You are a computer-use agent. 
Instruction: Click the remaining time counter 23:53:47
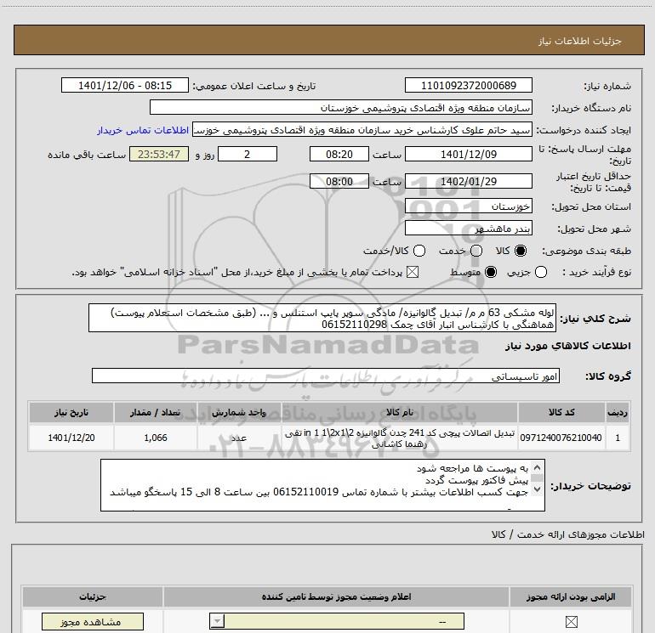pyautogui.click(x=159, y=155)
